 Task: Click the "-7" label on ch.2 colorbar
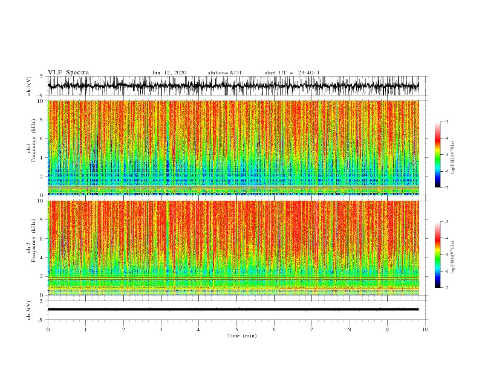pos(446,288)
